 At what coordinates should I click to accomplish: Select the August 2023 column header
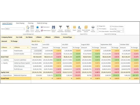(x=90, y=45)
